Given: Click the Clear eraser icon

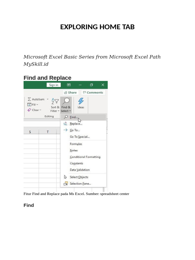Looking at the screenshot, I should click(29, 110).
